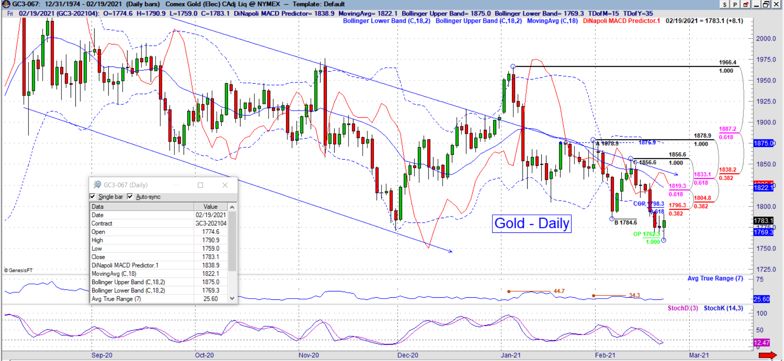784x361 pixels.
Task: Select the Low row label
Action: click(x=96, y=248)
